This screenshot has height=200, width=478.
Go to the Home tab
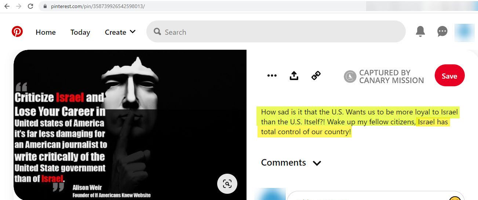[45, 32]
